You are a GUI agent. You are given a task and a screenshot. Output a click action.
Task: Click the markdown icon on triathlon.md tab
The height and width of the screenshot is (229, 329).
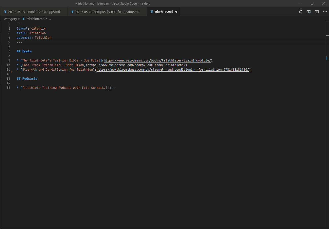tap(152, 11)
